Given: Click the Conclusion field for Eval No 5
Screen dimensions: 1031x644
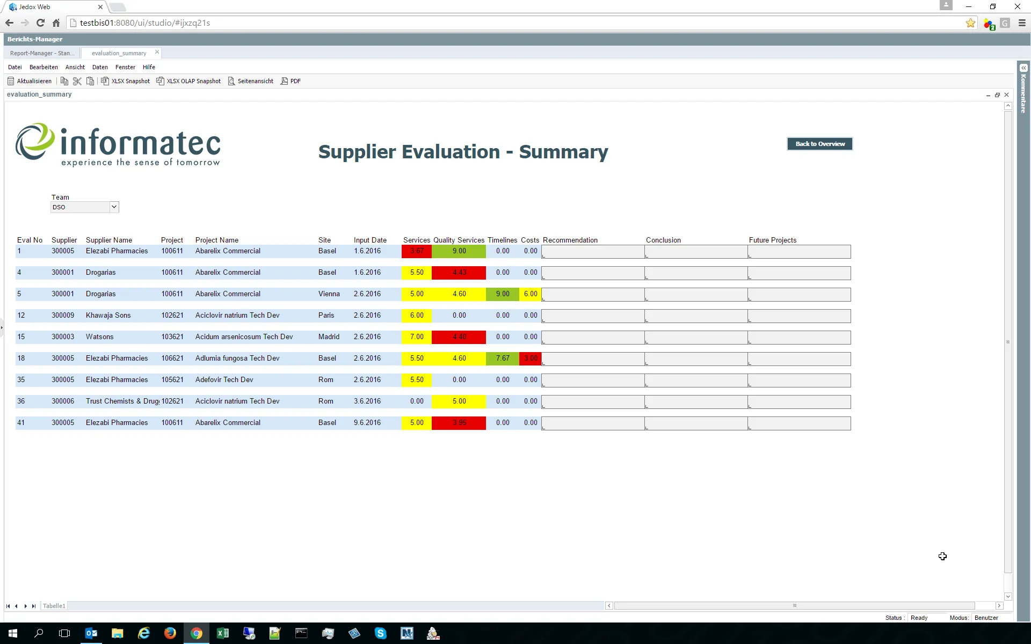Looking at the screenshot, I should click(x=696, y=295).
